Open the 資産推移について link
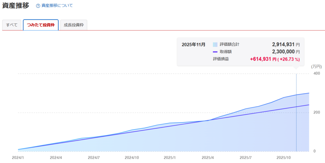Screen dimensions: 325x163 (x=57, y=6)
